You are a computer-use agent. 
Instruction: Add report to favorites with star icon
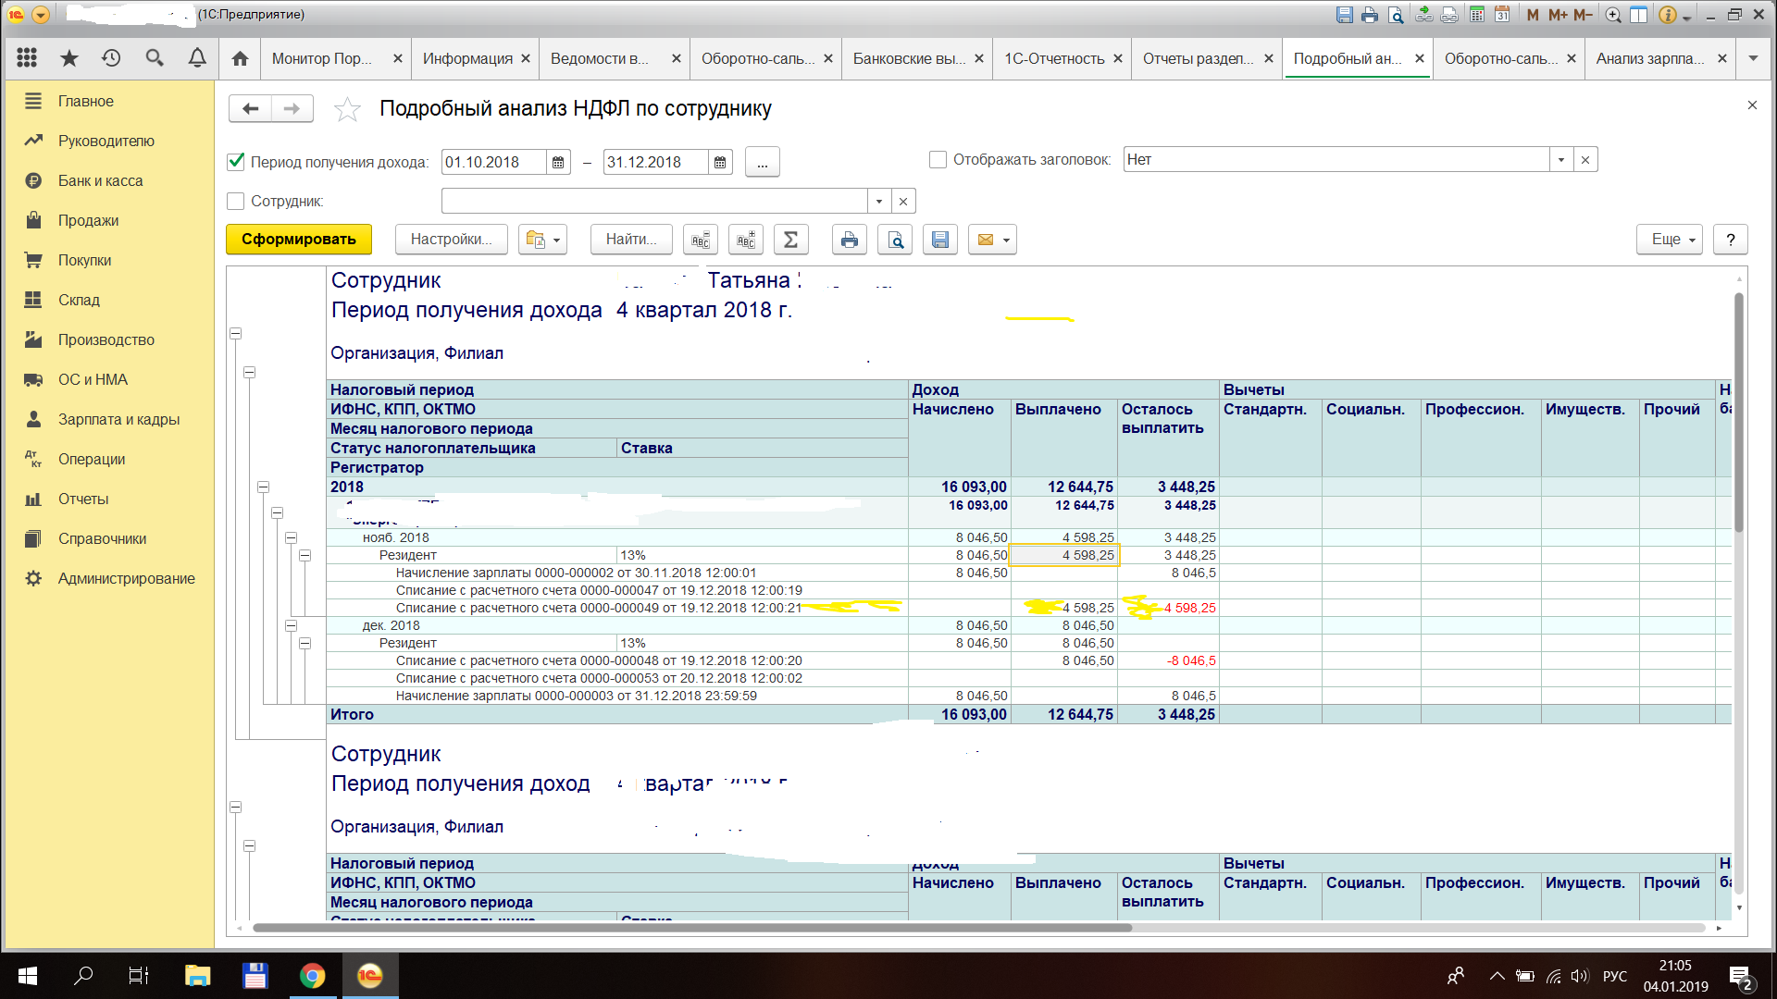[347, 109]
